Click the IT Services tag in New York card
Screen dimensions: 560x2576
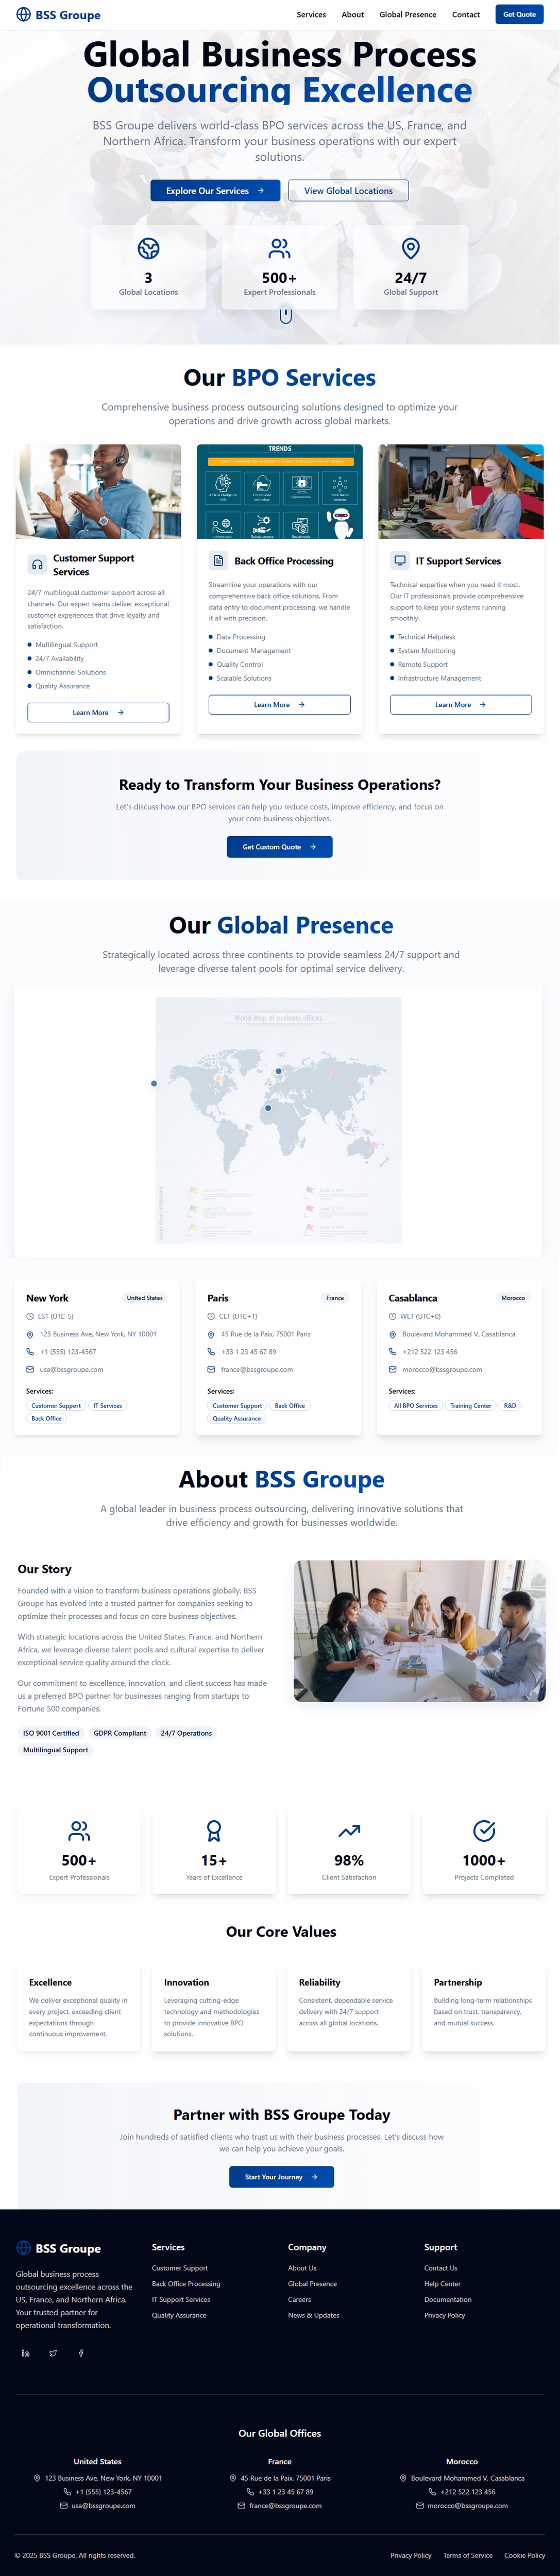pos(108,1406)
